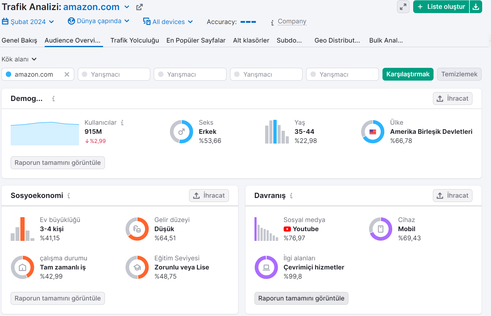Click the first Yarışmacı input field
The image size is (491, 316).
click(114, 74)
